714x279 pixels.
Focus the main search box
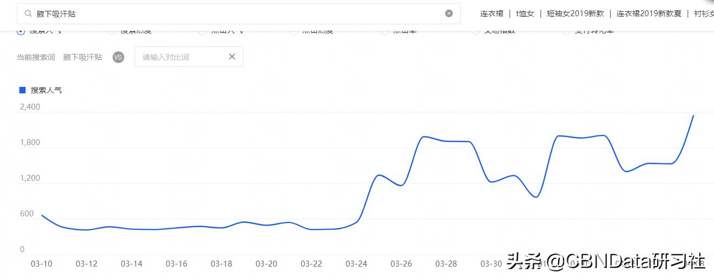pyautogui.click(x=238, y=14)
